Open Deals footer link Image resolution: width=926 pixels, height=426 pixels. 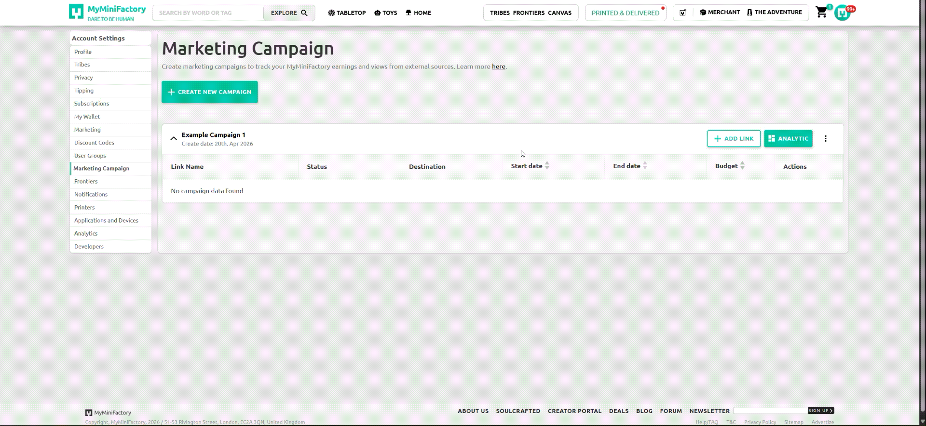point(619,411)
